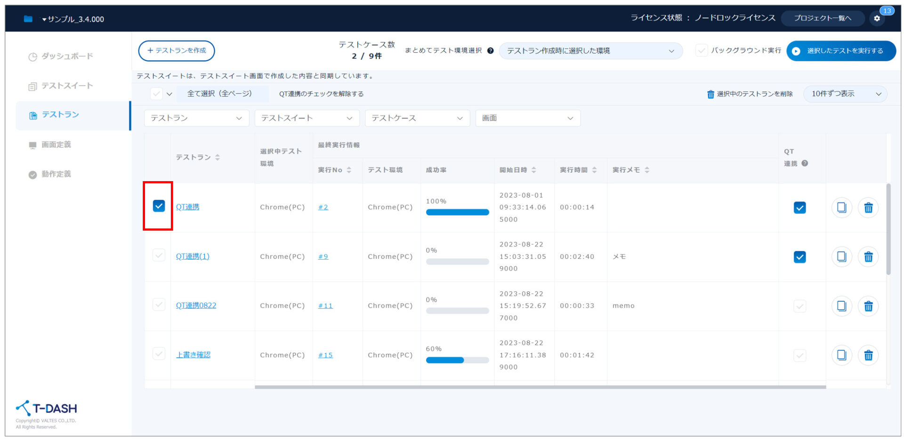
Task: Open 画面定義 from the sidebar
Action: (56, 144)
